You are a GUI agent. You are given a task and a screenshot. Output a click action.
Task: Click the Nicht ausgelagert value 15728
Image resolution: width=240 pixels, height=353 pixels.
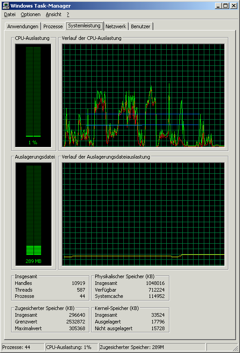158,328
